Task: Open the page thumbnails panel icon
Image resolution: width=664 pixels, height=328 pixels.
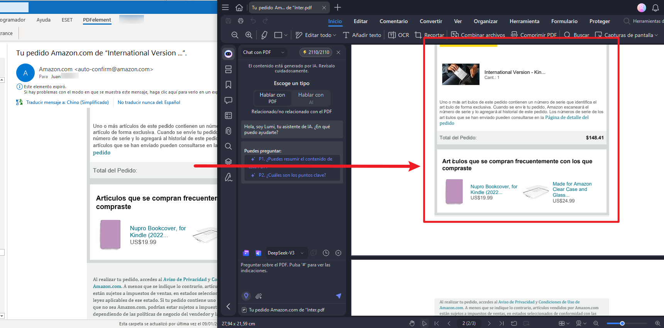Action: [x=228, y=69]
